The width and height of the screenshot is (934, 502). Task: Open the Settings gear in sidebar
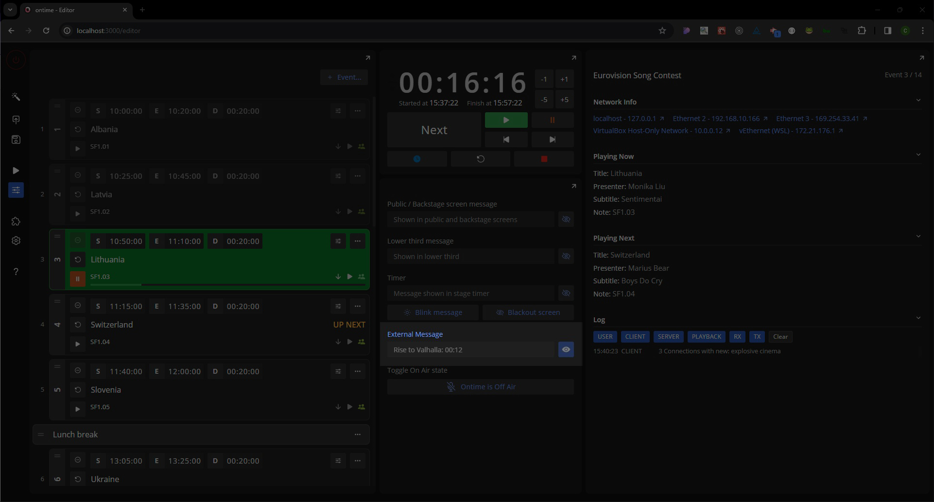(16, 241)
